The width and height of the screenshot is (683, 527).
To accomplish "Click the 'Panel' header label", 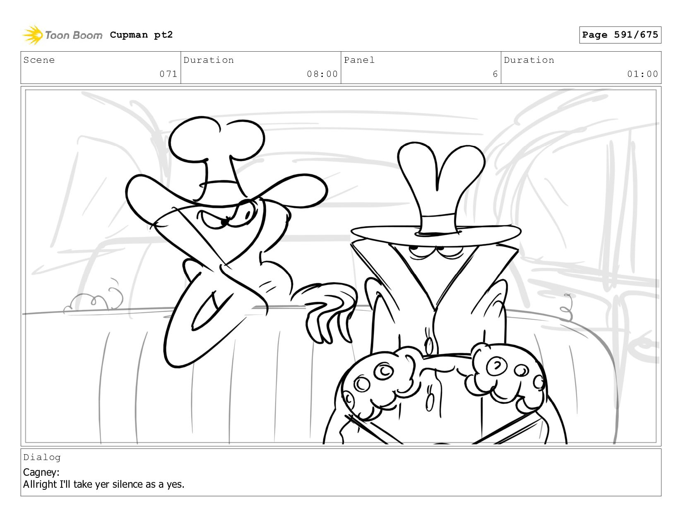I will (359, 60).
